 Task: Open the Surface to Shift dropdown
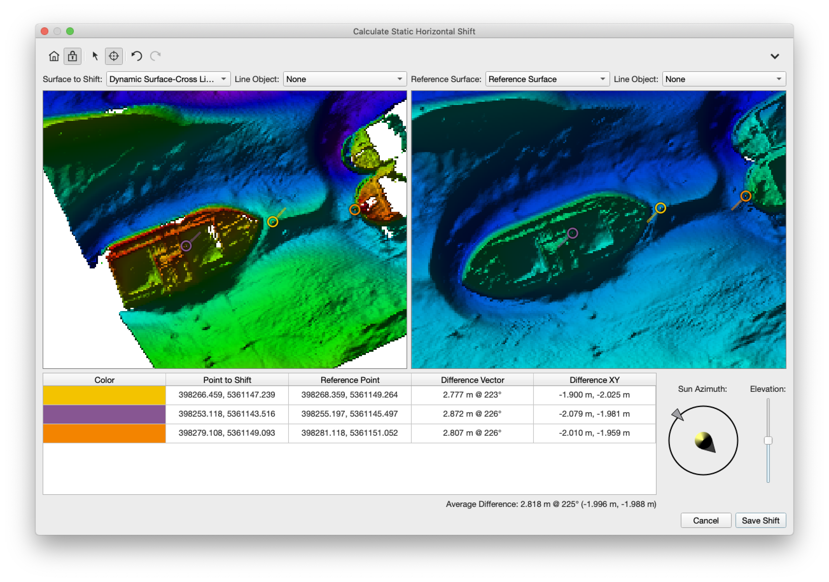pos(168,79)
